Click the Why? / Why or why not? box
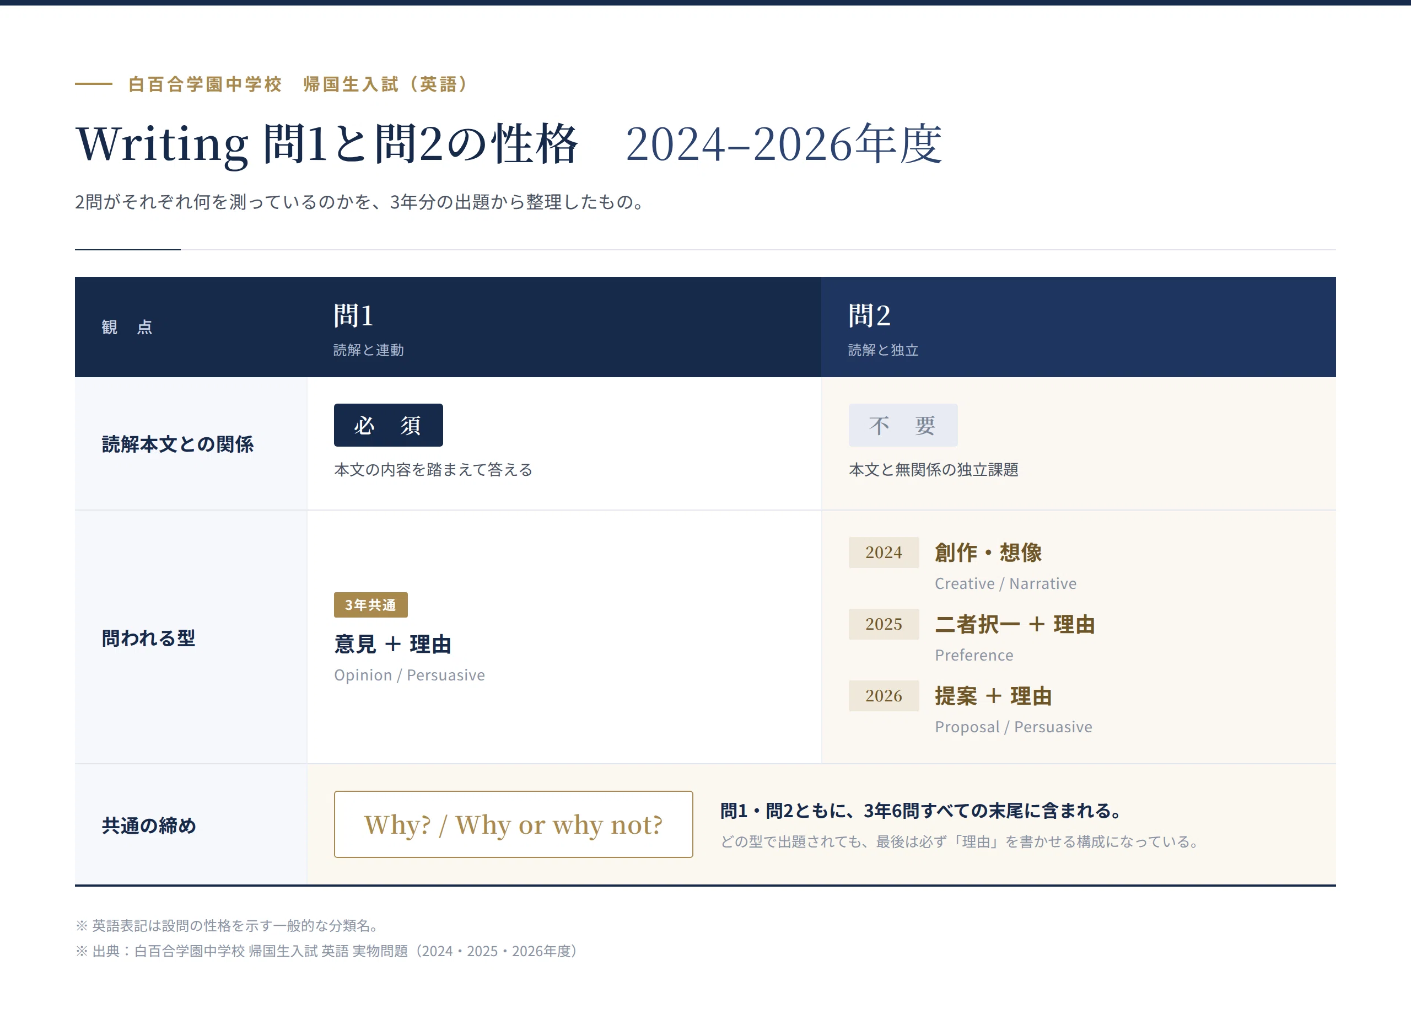 tap(513, 824)
